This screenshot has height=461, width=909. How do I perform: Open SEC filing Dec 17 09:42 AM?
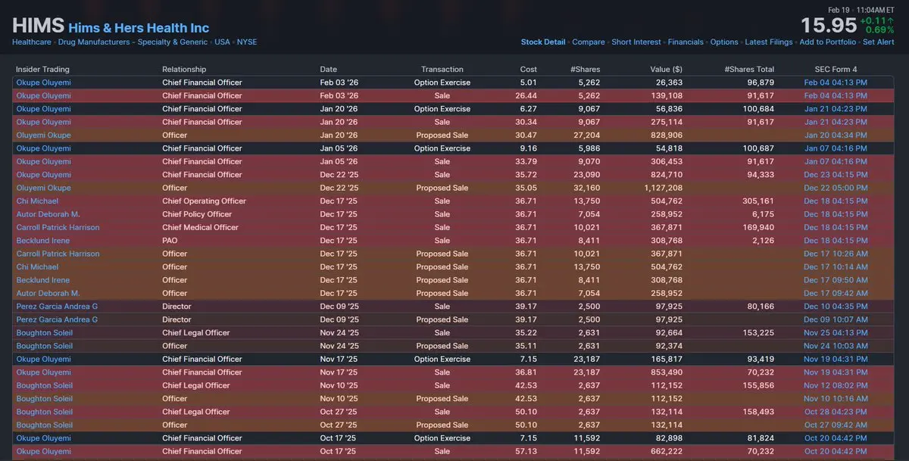tap(836, 293)
